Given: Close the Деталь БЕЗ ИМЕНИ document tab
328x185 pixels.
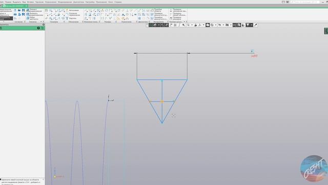Looking at the screenshot, I should 26,6.
